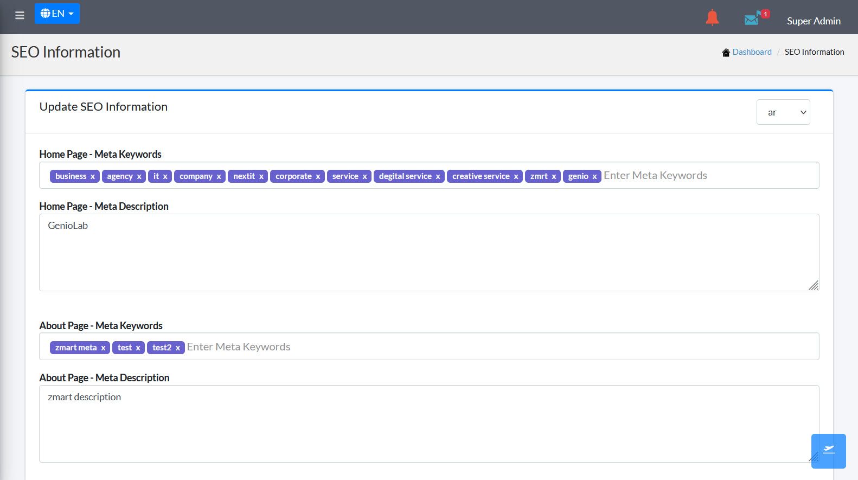Image resolution: width=858 pixels, height=480 pixels.
Task: Delete the 'creative service' keyword tag
Action: tap(516, 177)
